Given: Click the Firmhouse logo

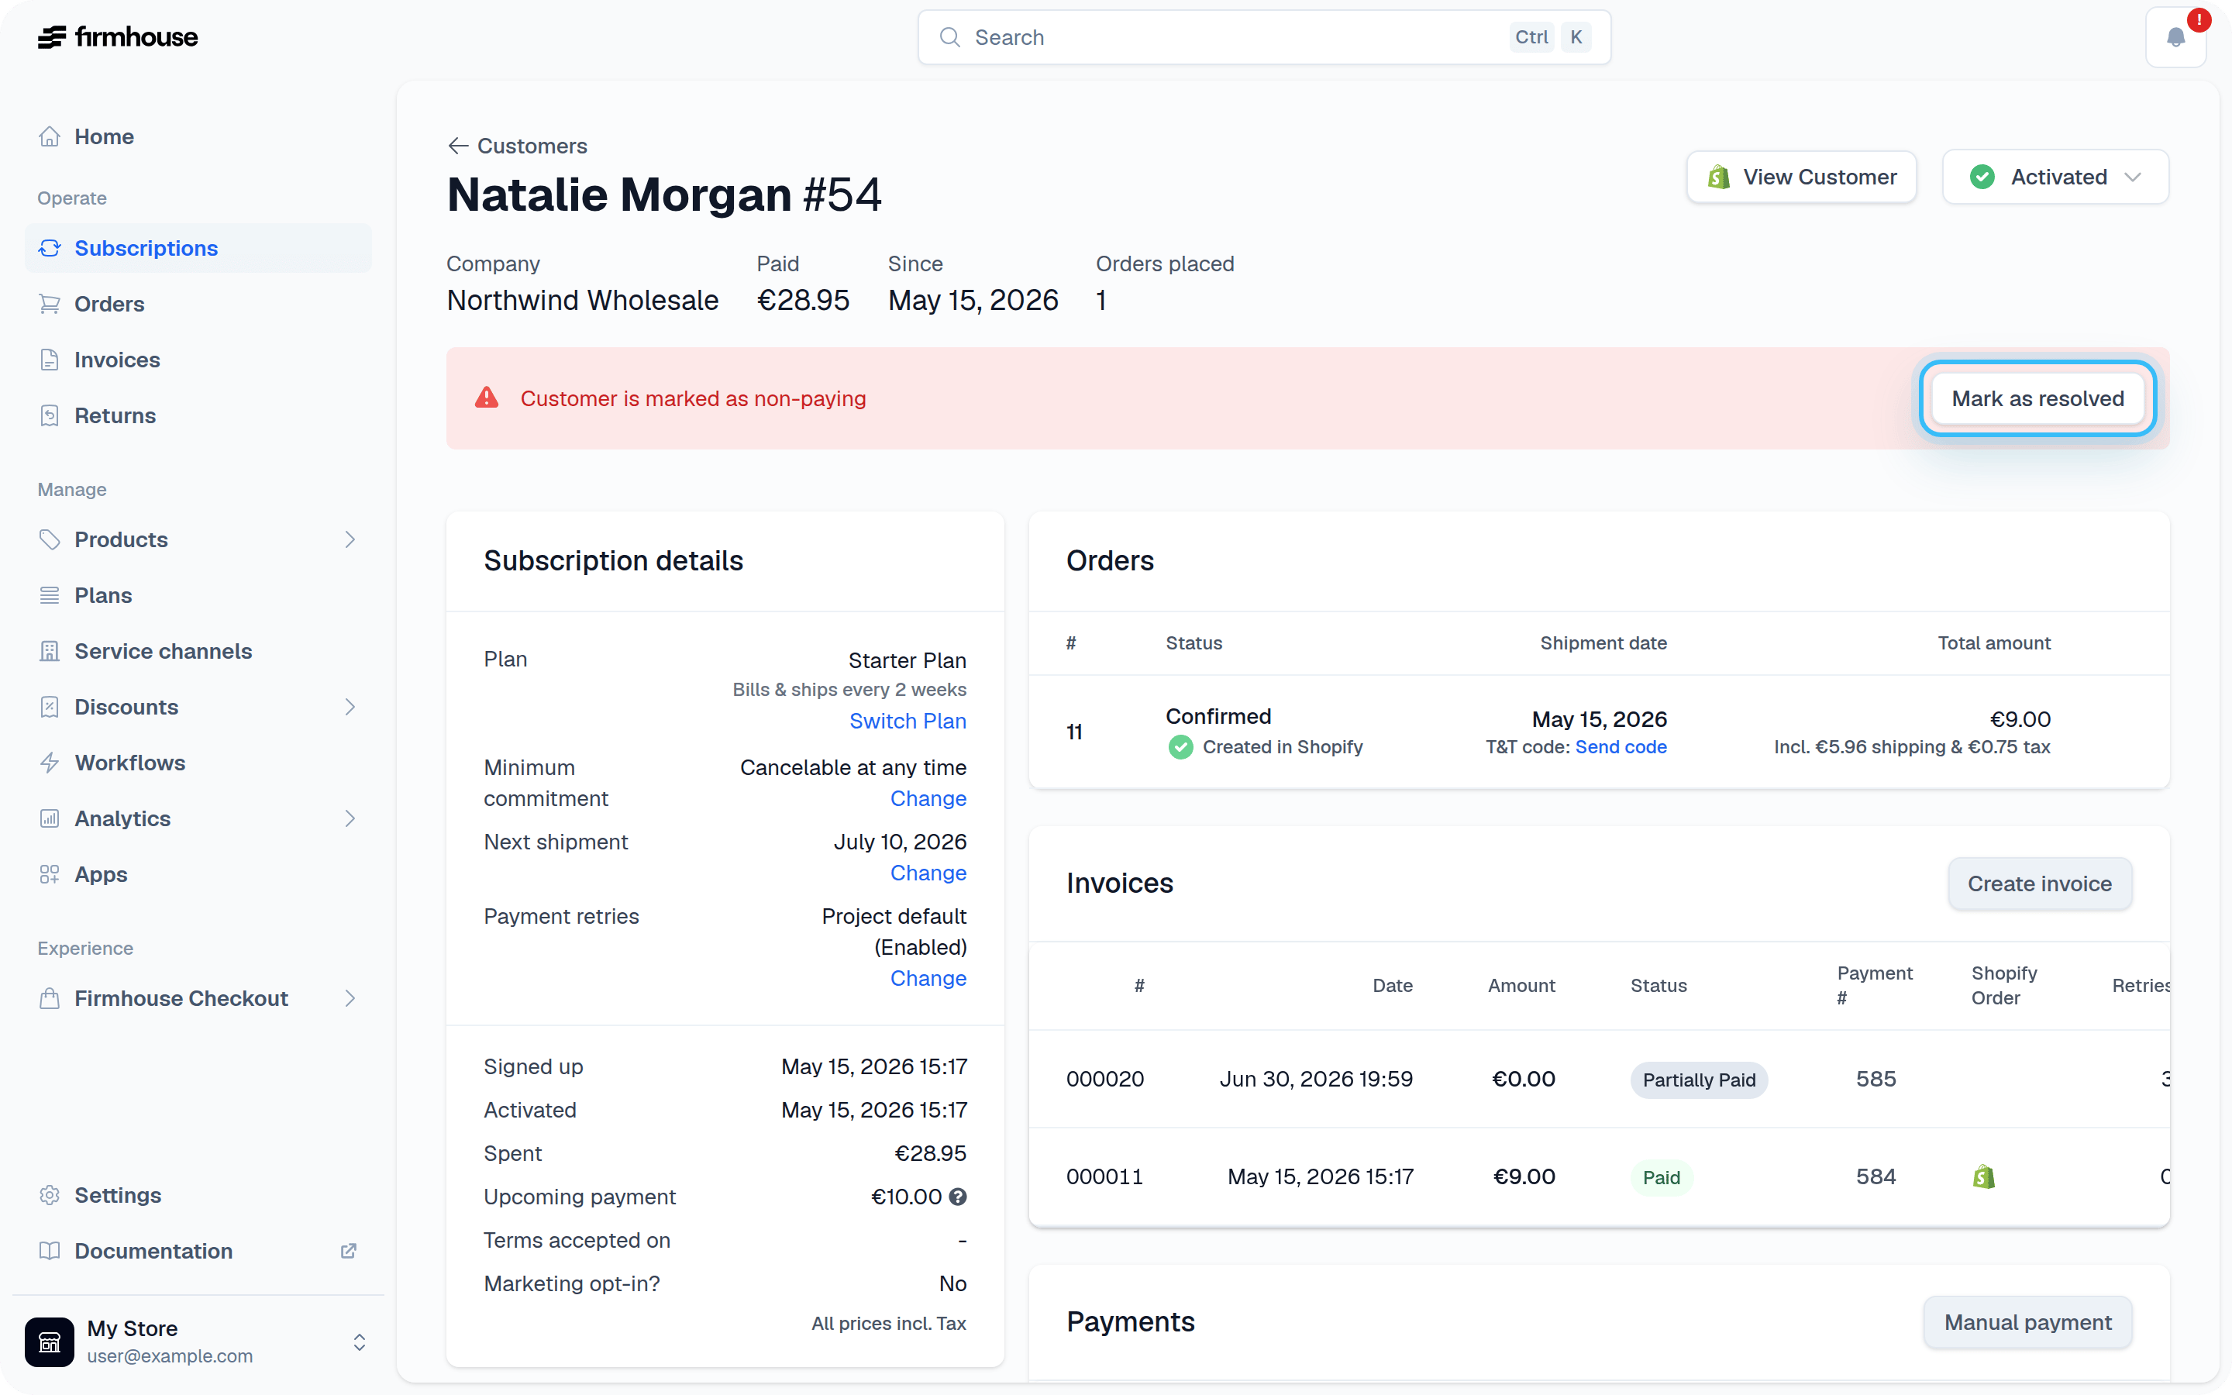Looking at the screenshot, I should [118, 37].
